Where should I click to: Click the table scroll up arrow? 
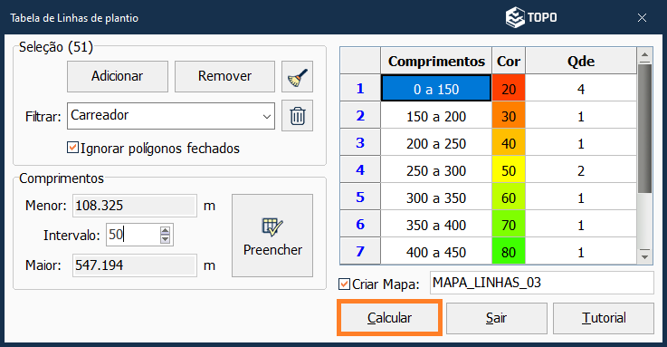point(645,55)
